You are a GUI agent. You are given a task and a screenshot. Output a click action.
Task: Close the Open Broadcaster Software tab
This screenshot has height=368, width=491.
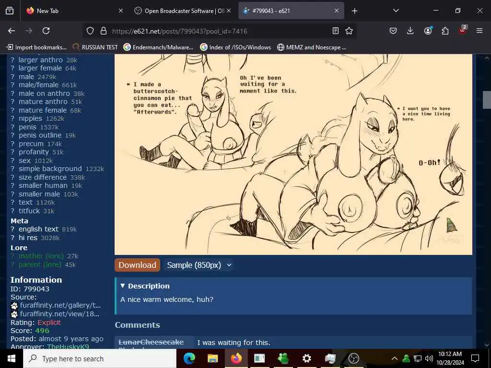[x=229, y=11]
